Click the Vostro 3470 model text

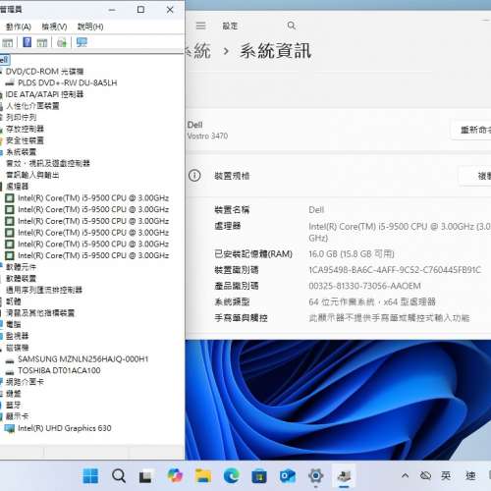(207, 136)
